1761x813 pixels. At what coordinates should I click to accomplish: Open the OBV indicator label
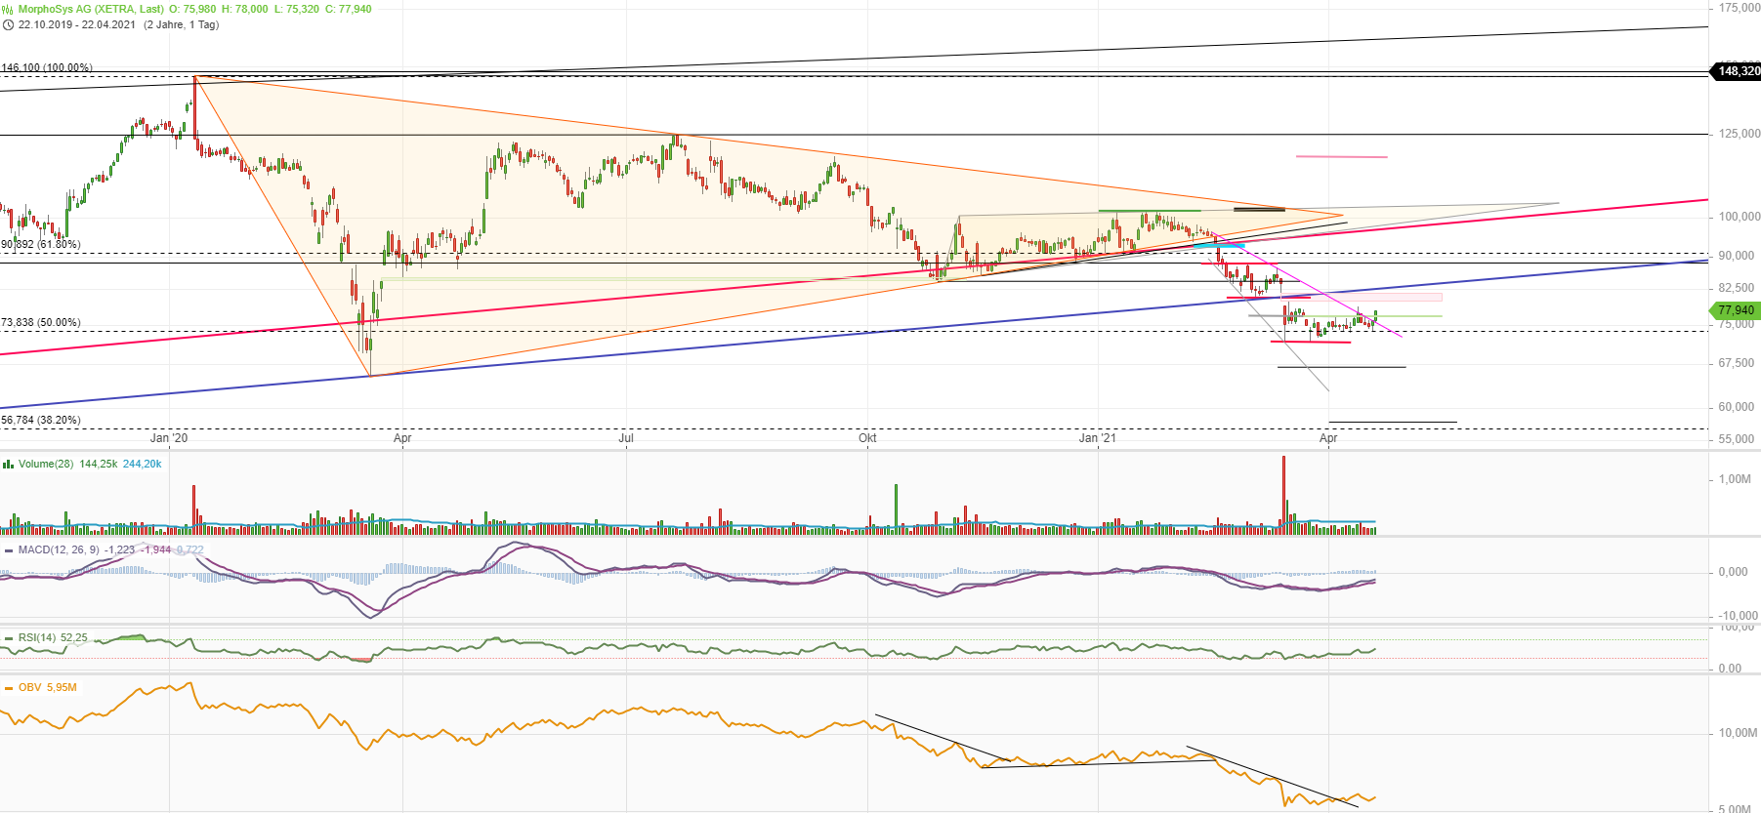30,687
